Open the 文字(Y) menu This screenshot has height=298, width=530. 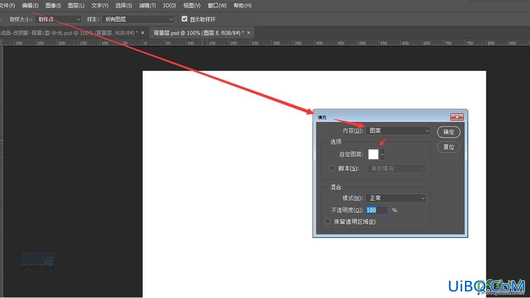100,5
